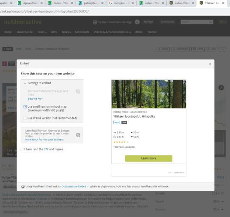Click the easy difficulty badge in preview

point(117,122)
